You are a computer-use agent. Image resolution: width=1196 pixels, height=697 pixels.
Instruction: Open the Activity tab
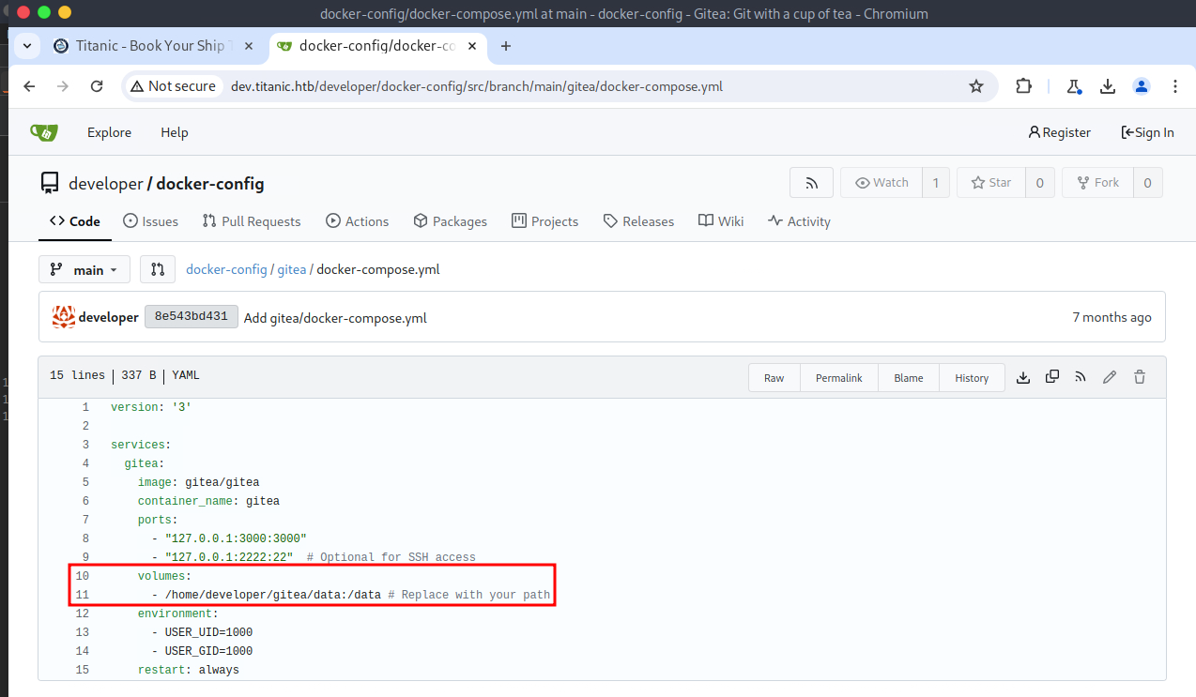coord(799,221)
